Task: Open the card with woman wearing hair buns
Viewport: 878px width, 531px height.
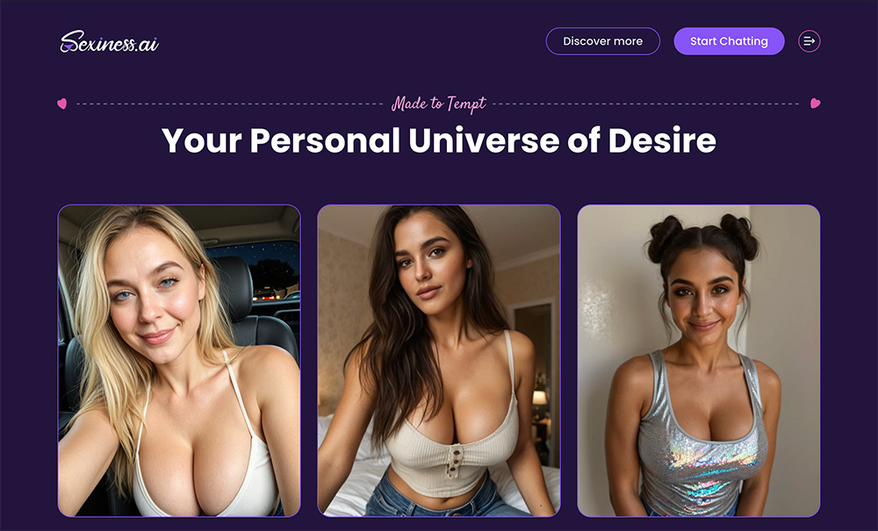Action: click(699, 361)
